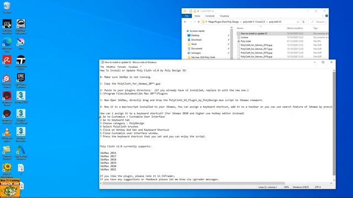
Task: Select Download in Explorer quick access
Action: [196, 40]
